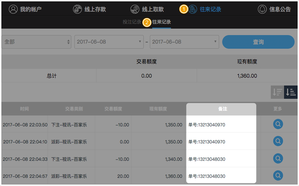The image size is (299, 186).
Task: Open magnifier for the 22:04:10 payout row
Action: [x=278, y=141]
